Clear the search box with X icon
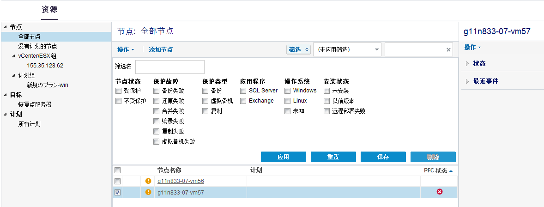The image size is (544, 207). [448, 49]
